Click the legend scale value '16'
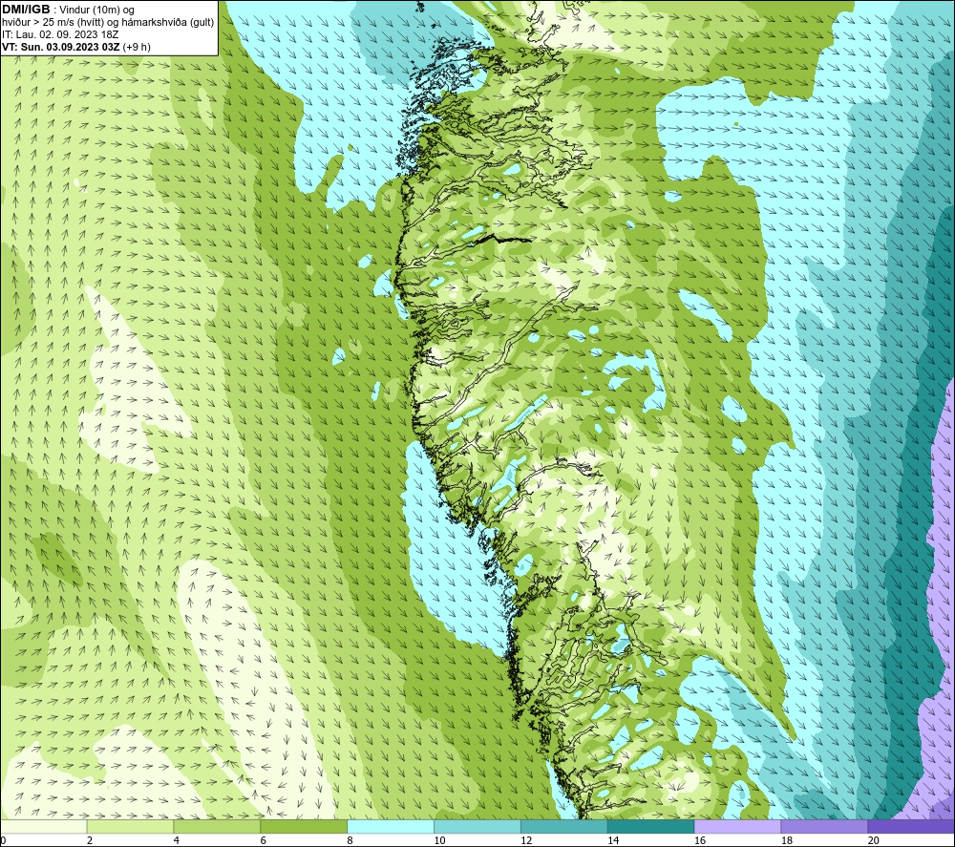Screen dimensions: 955x847 700,841
